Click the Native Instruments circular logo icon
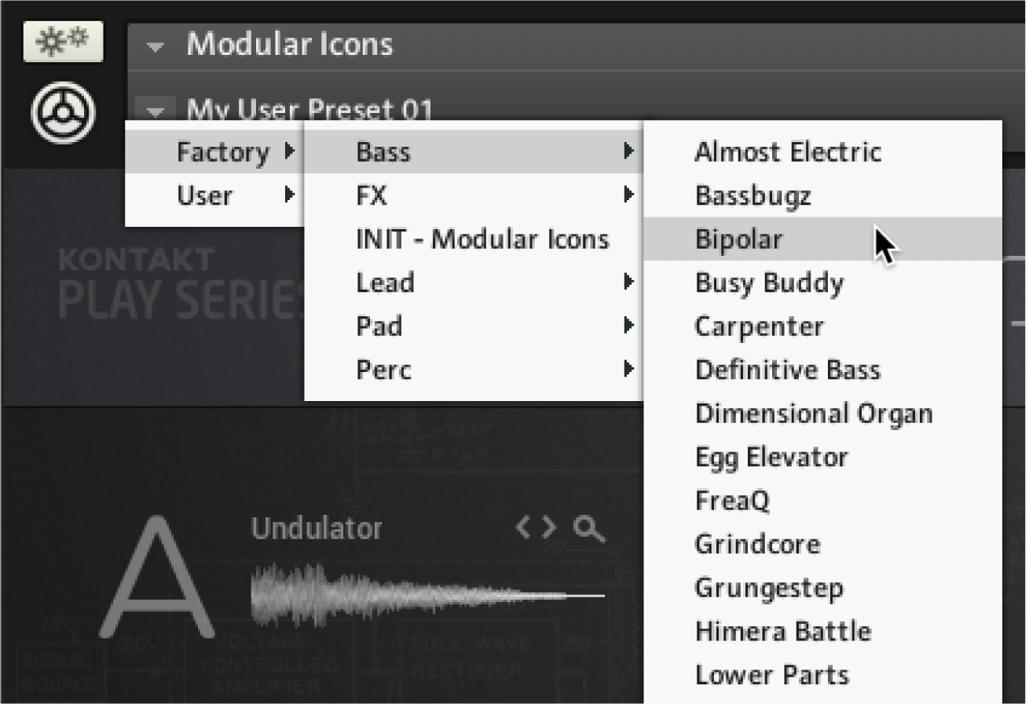The image size is (1029, 704). pos(63,113)
